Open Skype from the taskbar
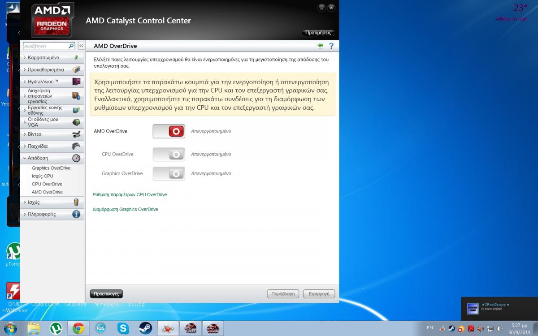The image size is (538, 336). [123, 328]
